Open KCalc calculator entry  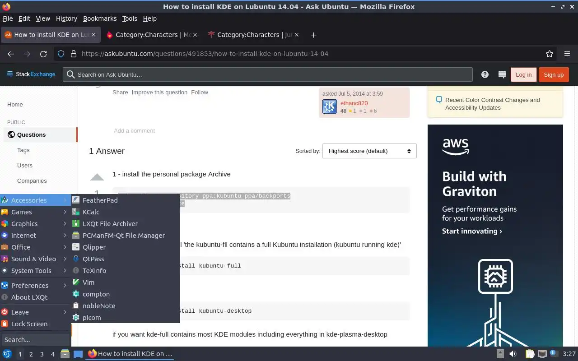pyautogui.click(x=126, y=212)
